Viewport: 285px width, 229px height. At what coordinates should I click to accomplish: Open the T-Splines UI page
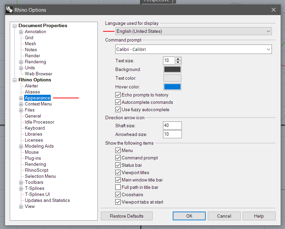point(37,194)
